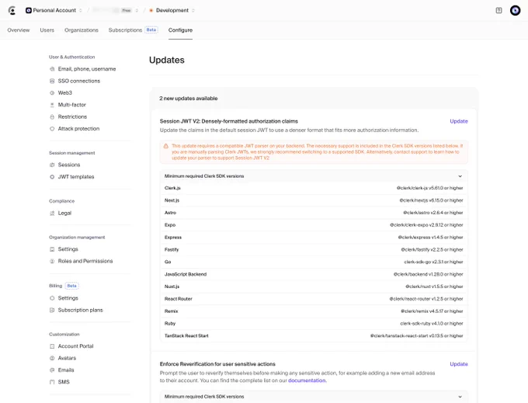Switch to the Users tab

point(47,30)
